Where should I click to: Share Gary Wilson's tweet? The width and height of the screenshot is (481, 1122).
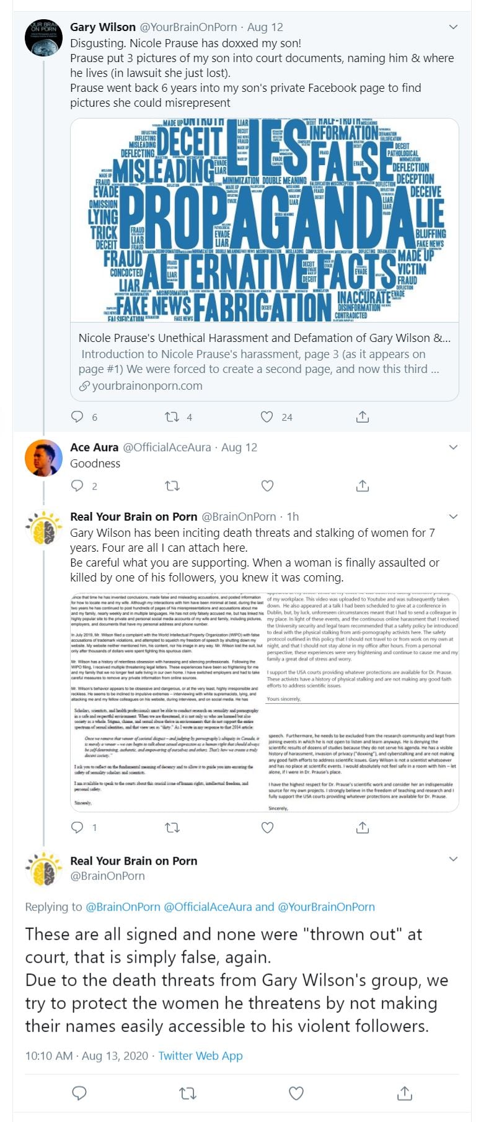click(x=363, y=416)
